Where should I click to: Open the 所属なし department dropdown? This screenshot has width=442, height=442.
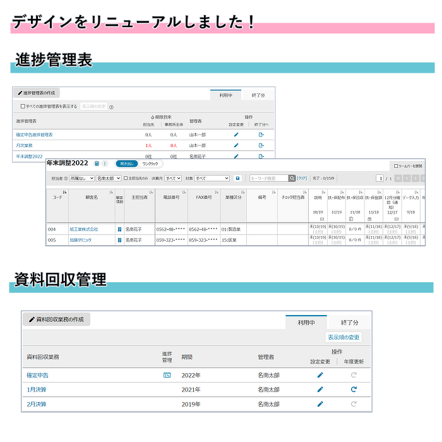[x=81, y=179]
